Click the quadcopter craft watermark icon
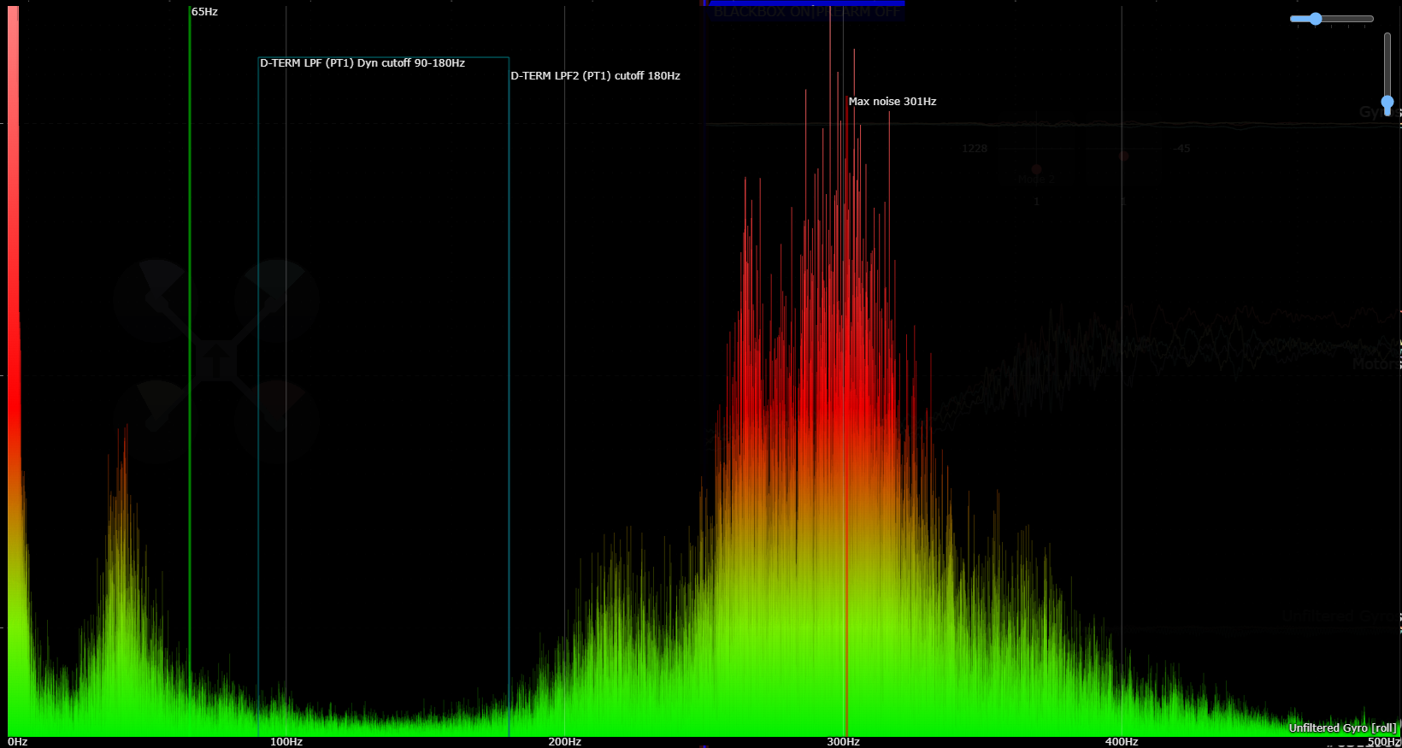The height and width of the screenshot is (748, 1402). (216, 361)
